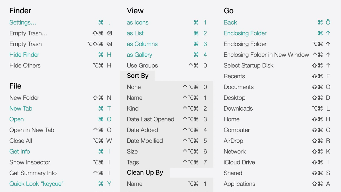Image resolution: width=341 pixels, height=192 pixels.
Task: Sort by Date Last Opened
Action: 150,119
